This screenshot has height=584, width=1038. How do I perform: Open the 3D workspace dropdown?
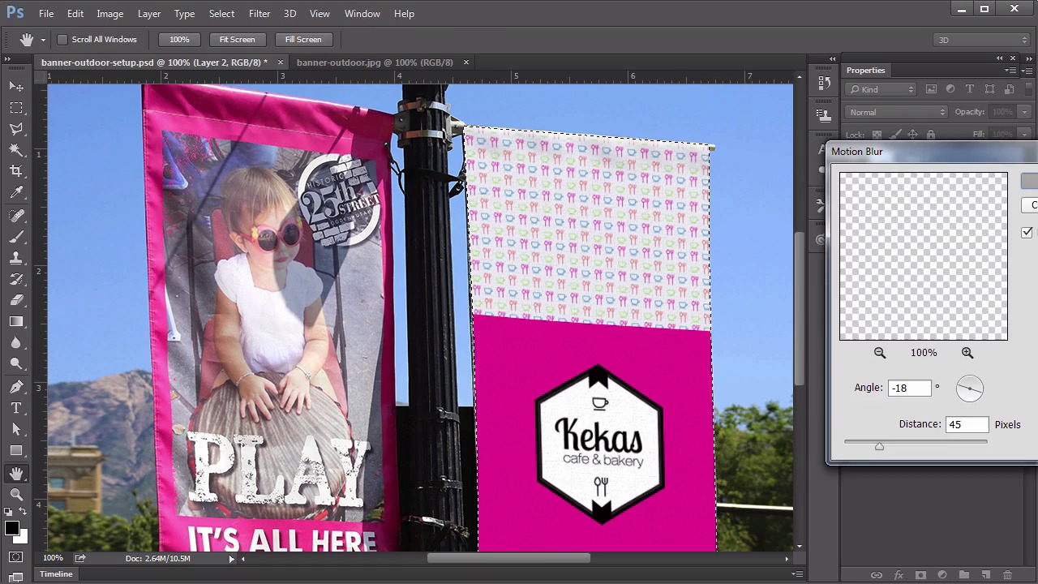981,40
